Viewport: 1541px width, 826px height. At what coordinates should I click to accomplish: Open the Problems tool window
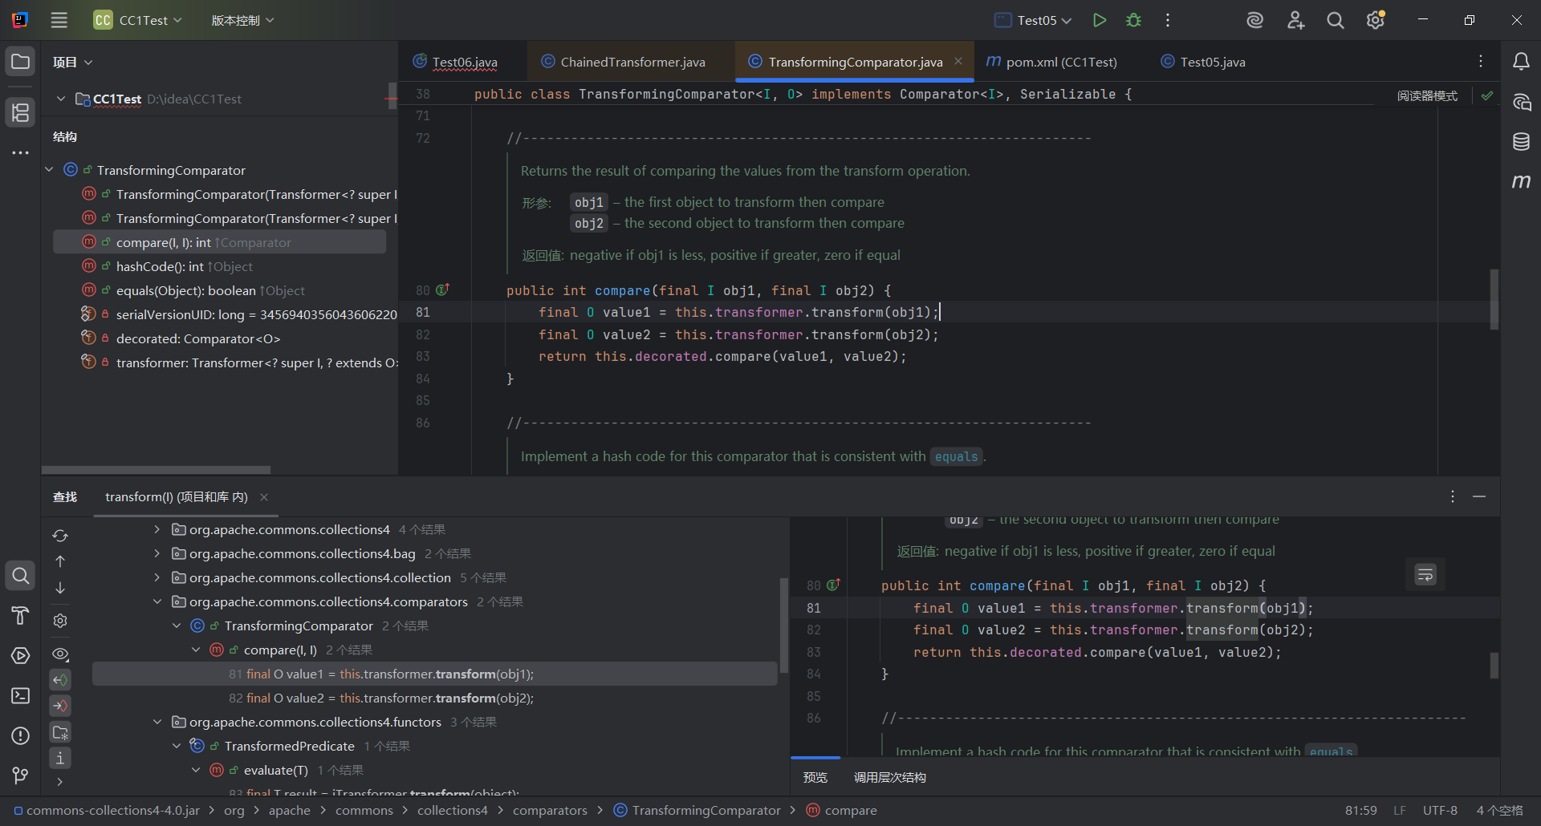coord(21,735)
